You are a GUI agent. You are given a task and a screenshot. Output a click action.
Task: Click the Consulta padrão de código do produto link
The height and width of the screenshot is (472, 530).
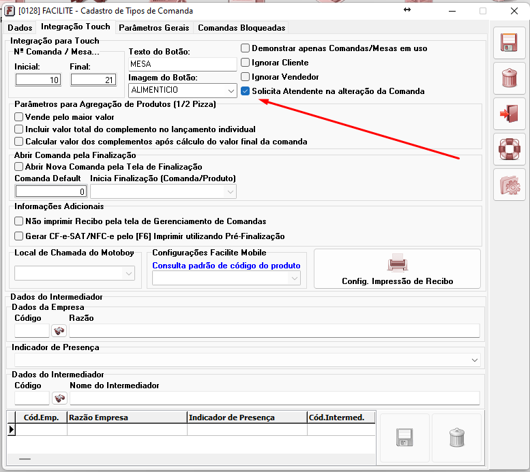226,266
